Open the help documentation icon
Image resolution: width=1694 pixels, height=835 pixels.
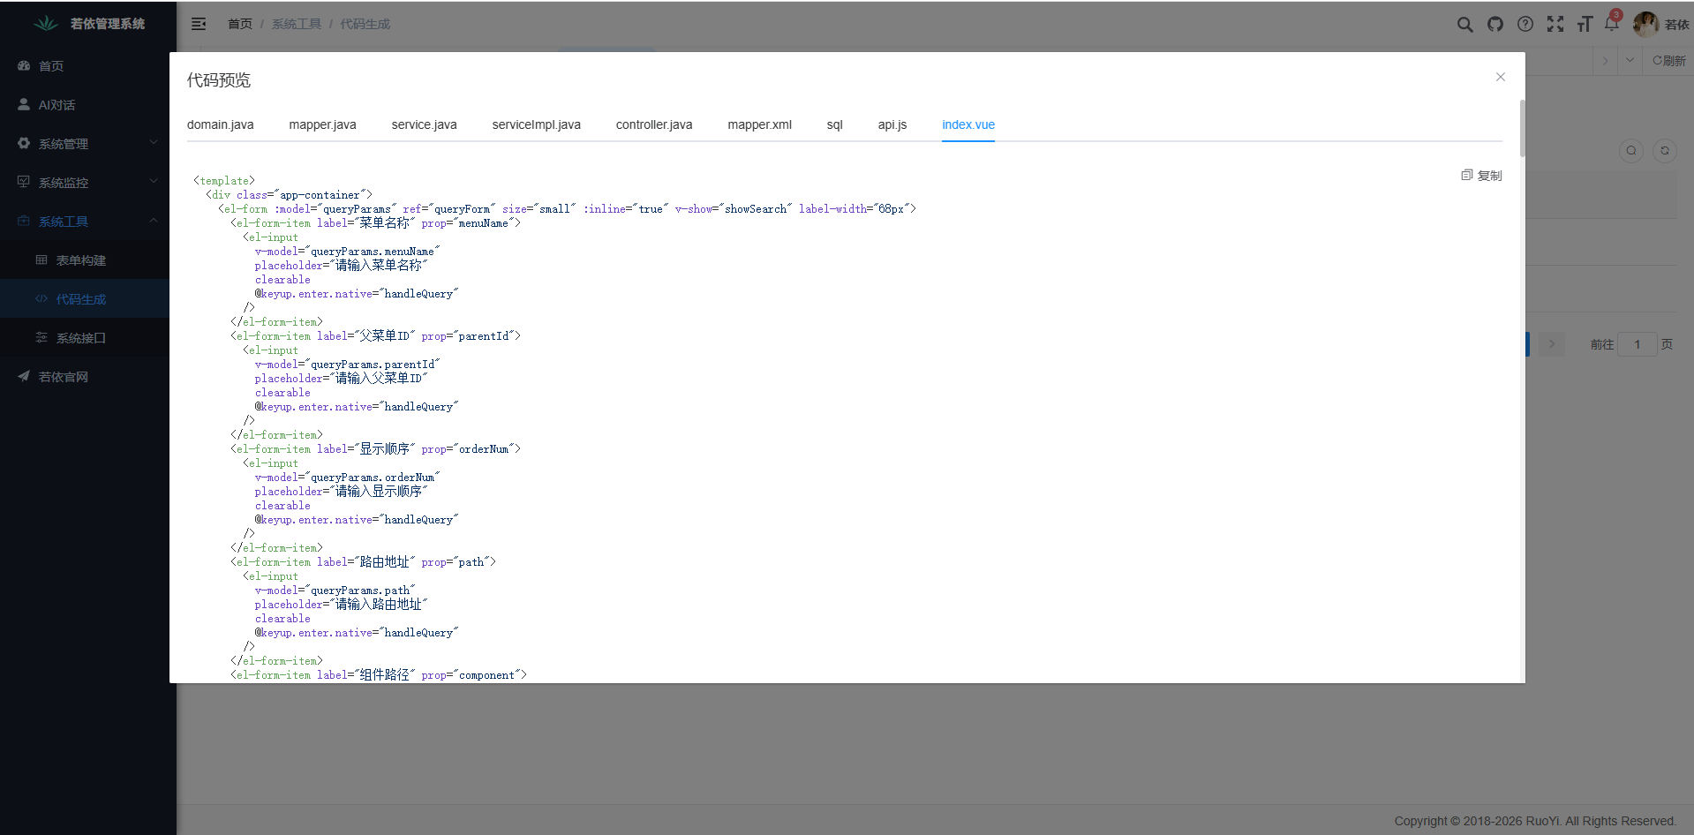(x=1525, y=25)
